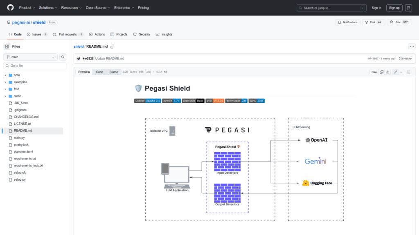Image resolution: width=419 pixels, height=235 pixels.
Task: Click License Apache 2.0 badge
Action: click(x=147, y=101)
